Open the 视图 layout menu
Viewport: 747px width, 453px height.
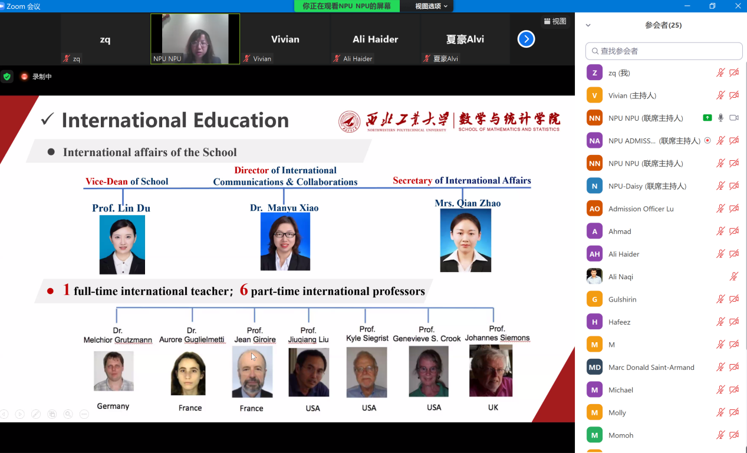pos(555,21)
